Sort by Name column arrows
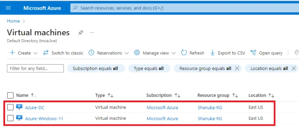The image size is (299, 136). coord(34,95)
